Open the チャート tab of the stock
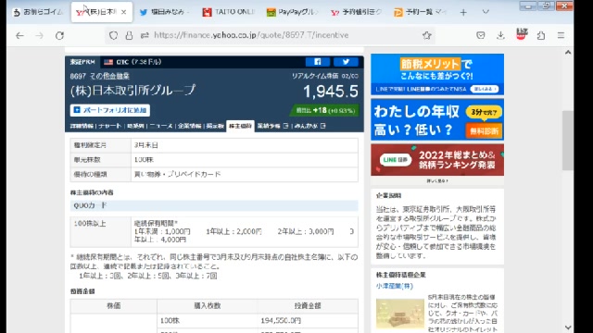 coord(109,126)
